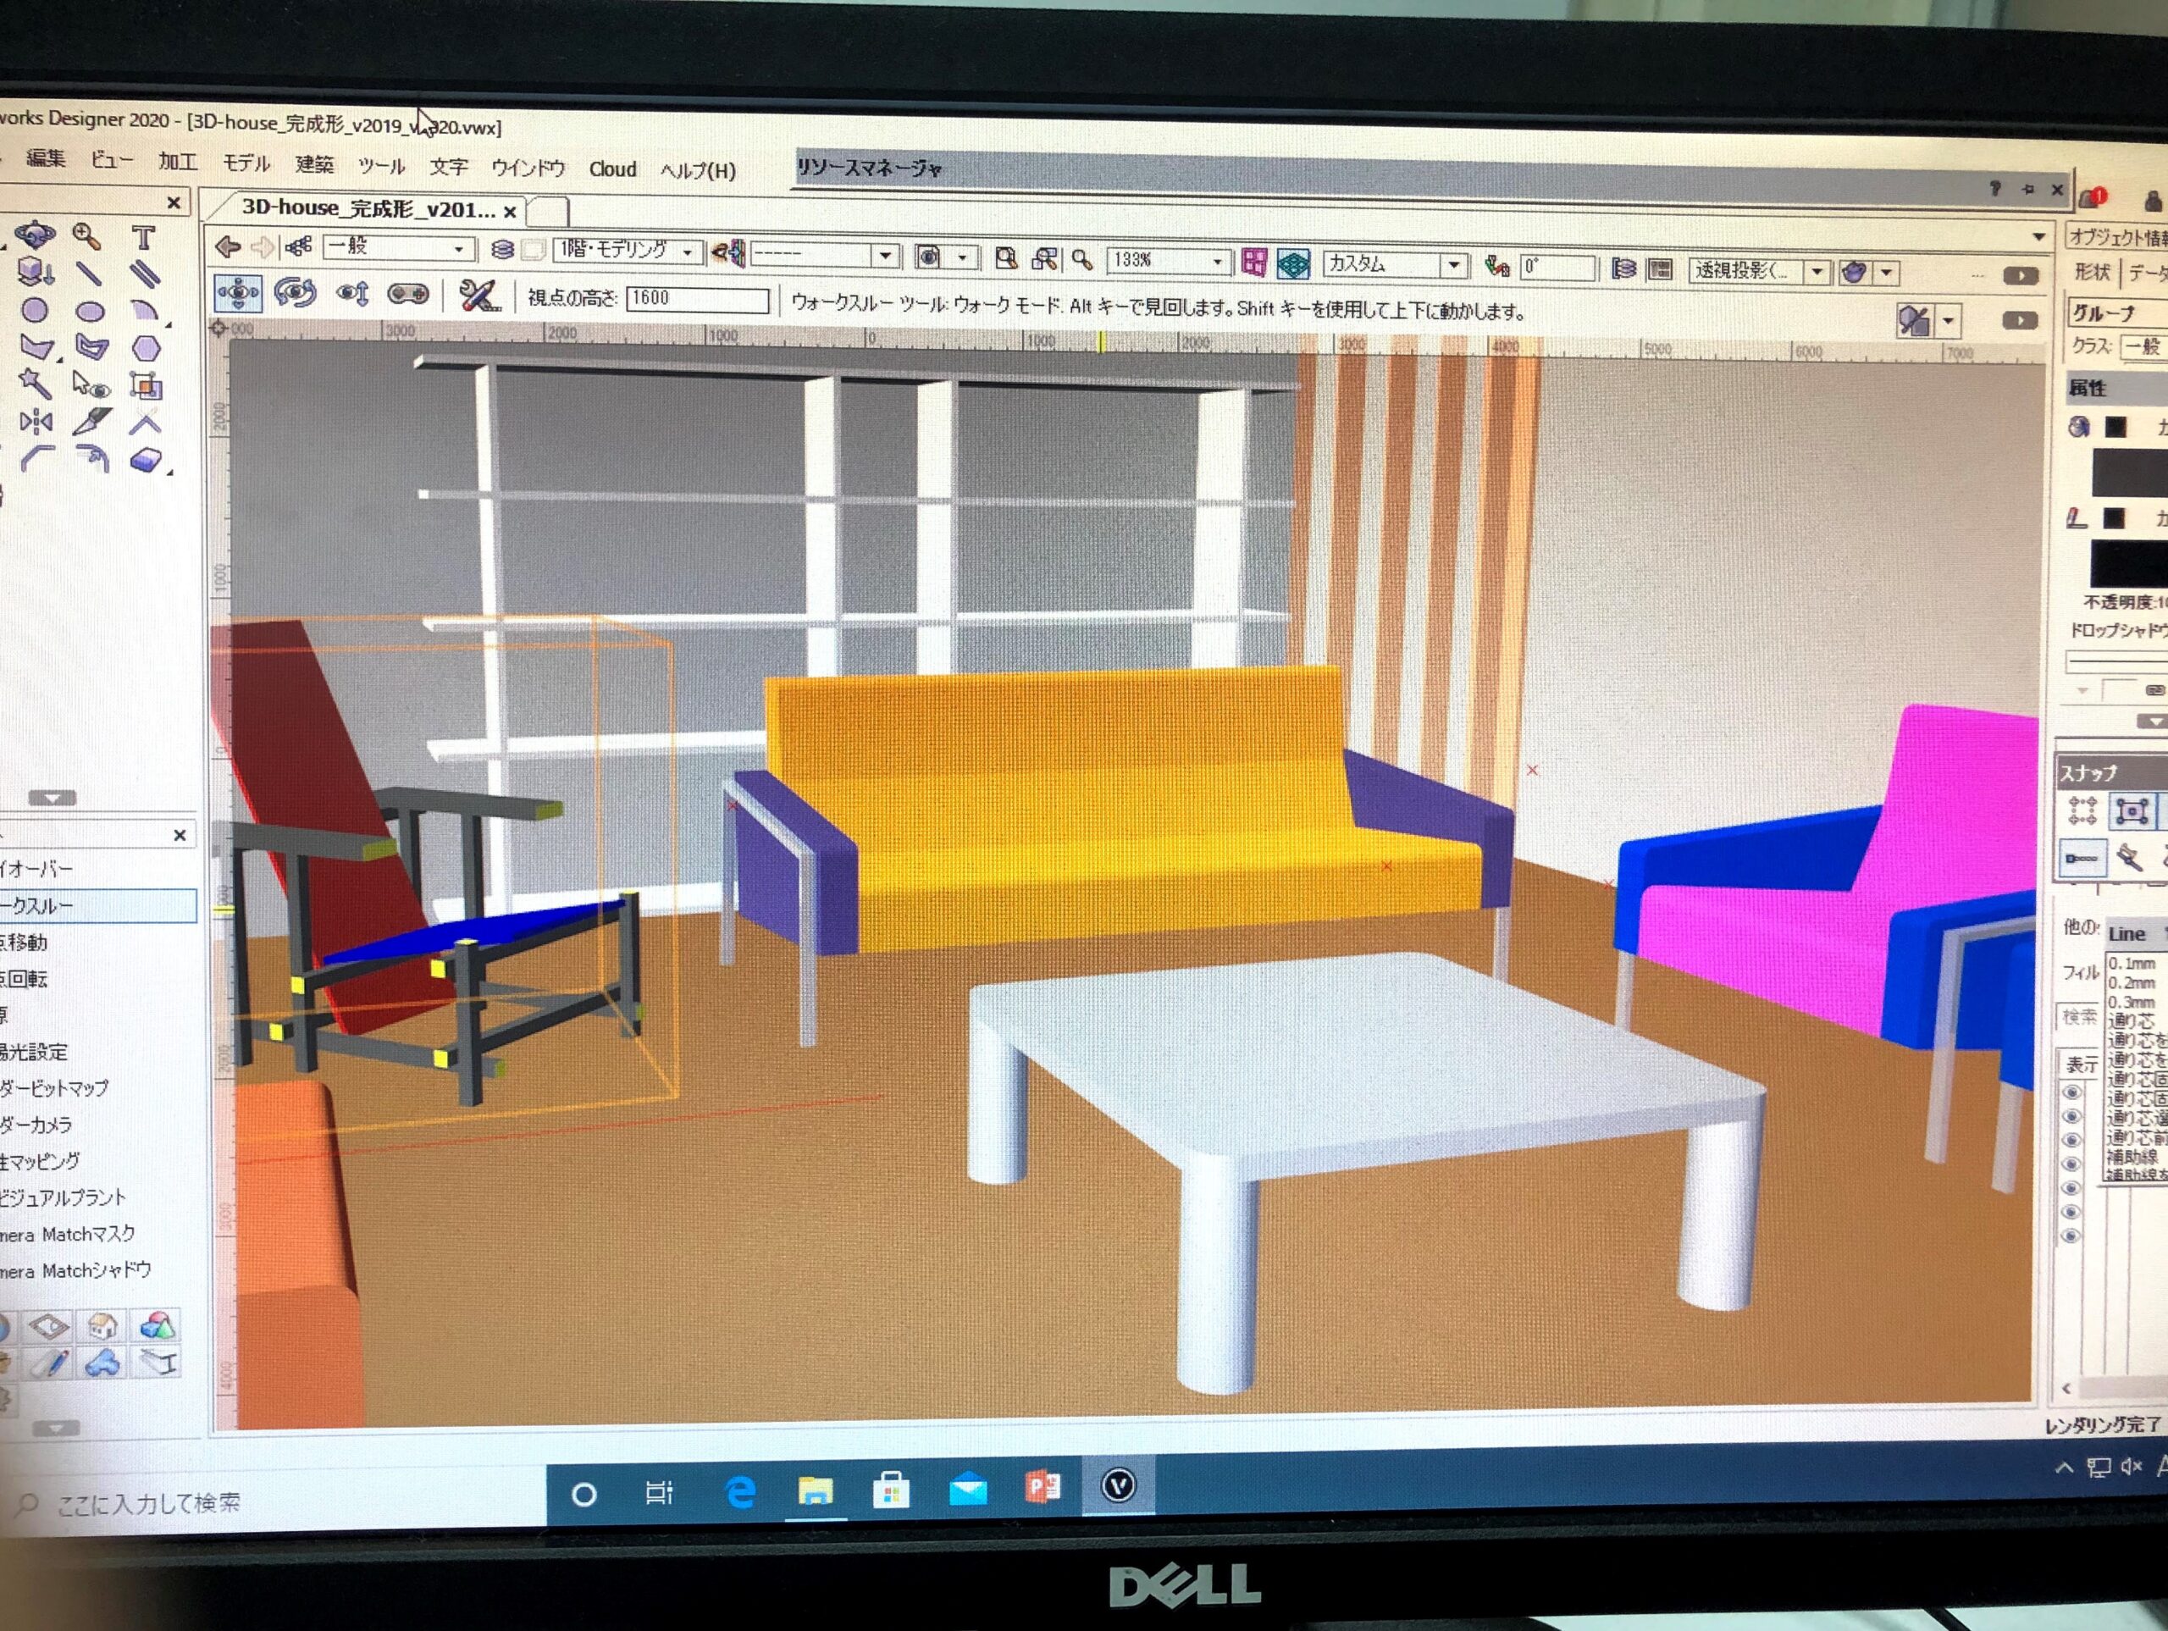This screenshot has height=1631, width=2168.
Task: Select the Mirror tool
Action: 36,422
